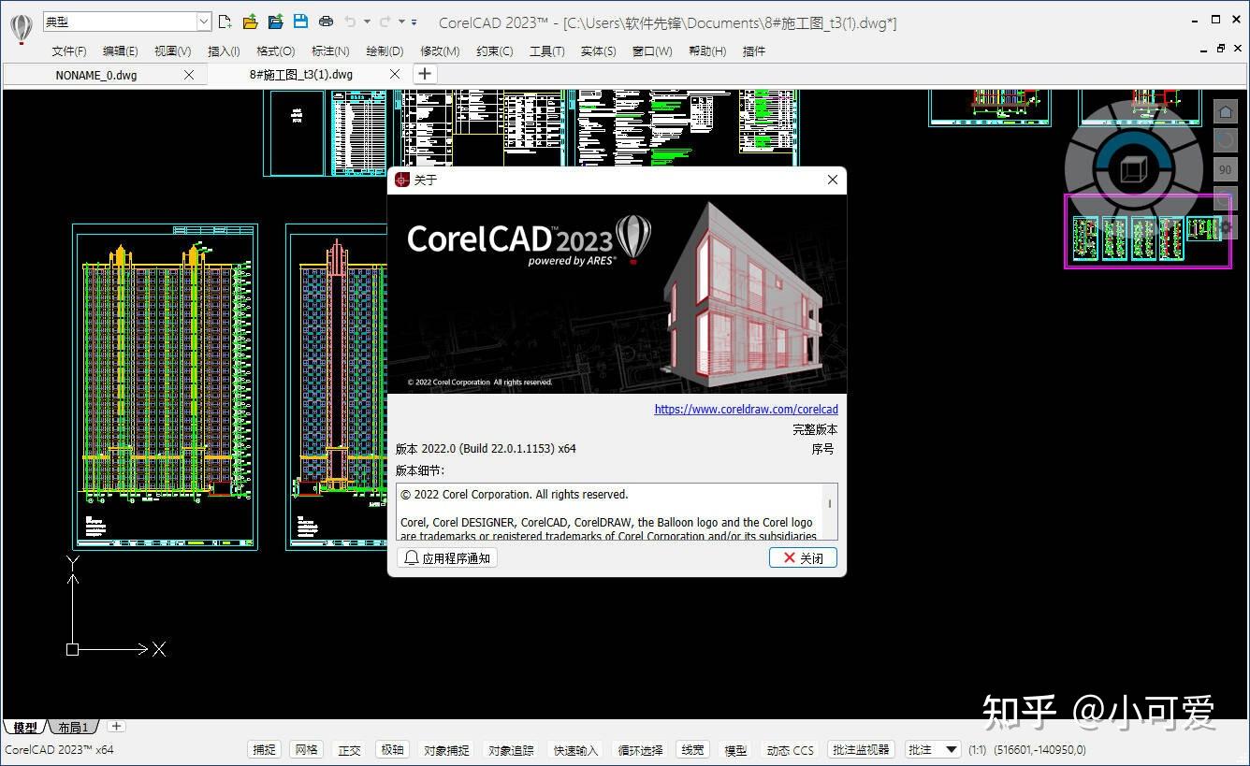The height and width of the screenshot is (766, 1250).
Task: Undo the last action
Action: [353, 21]
